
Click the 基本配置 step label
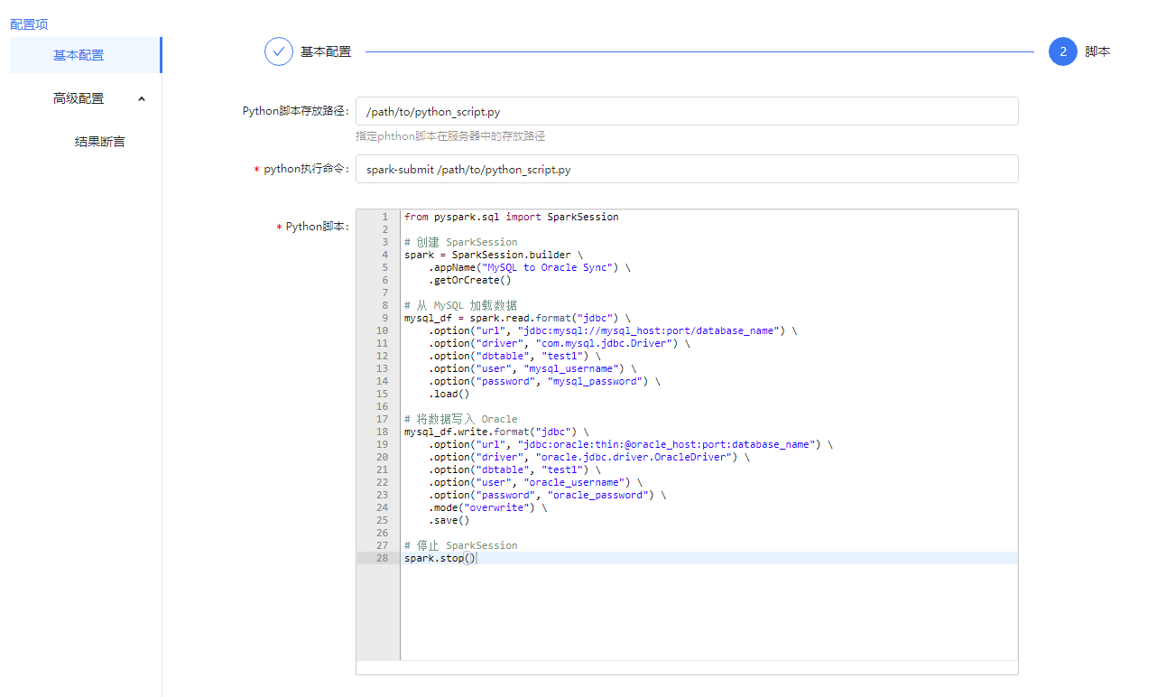(x=326, y=51)
